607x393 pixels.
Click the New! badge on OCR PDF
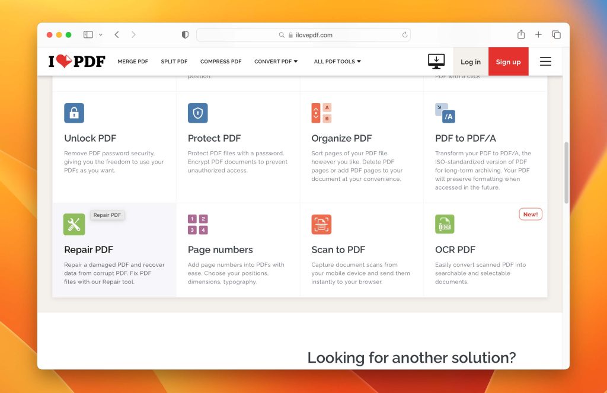(x=531, y=214)
